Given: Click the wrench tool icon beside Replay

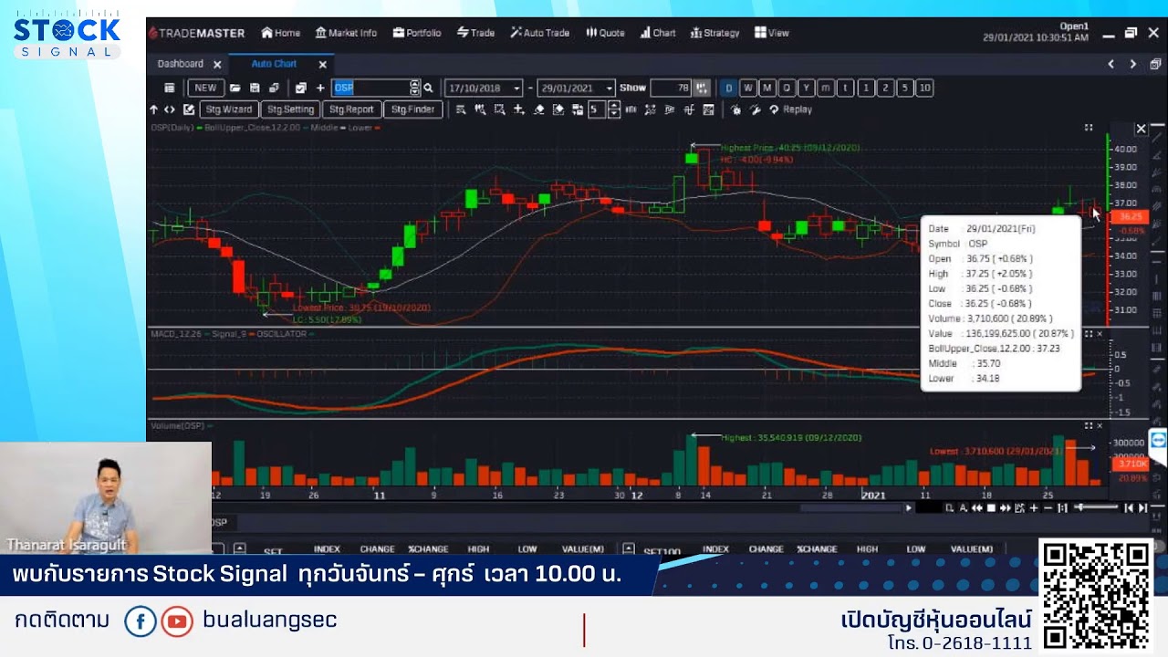Looking at the screenshot, I should (x=755, y=109).
